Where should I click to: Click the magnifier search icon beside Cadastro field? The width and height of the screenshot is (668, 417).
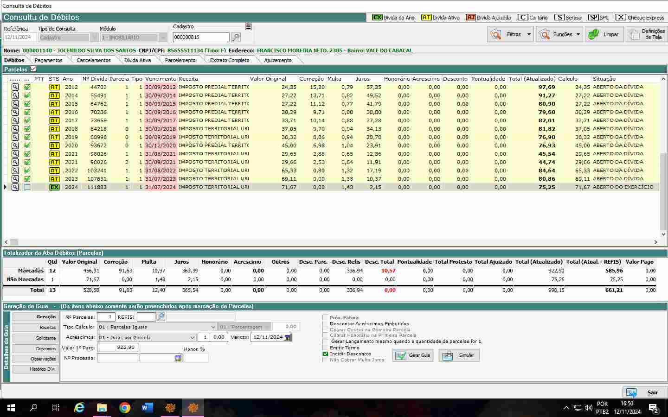[236, 38]
